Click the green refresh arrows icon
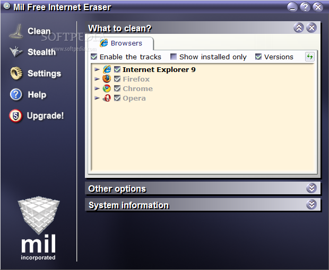 click(310, 57)
